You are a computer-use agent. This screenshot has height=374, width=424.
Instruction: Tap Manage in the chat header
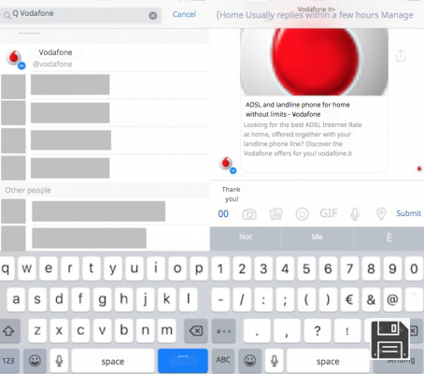pos(397,15)
